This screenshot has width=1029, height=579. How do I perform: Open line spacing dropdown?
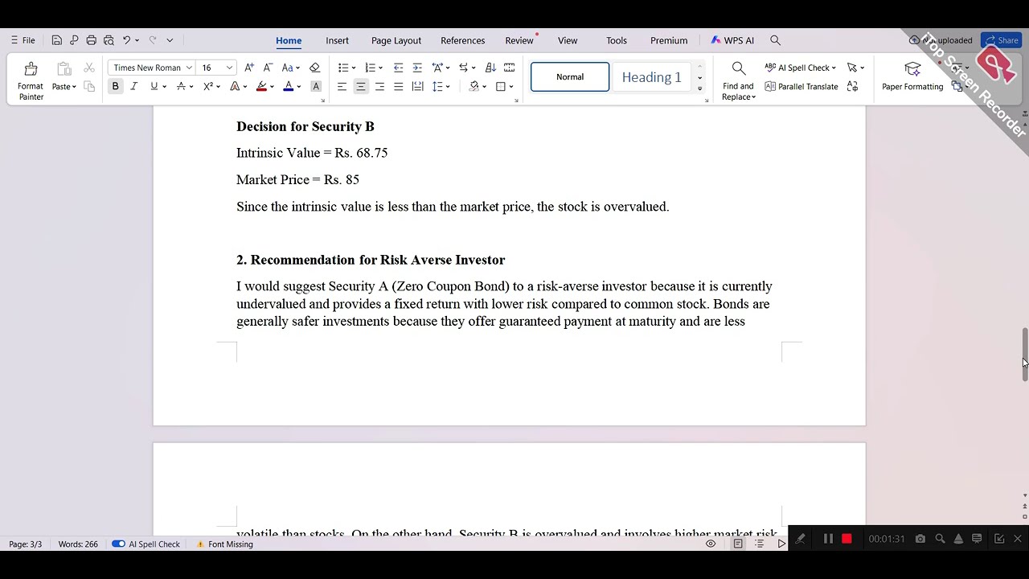pyautogui.click(x=448, y=87)
